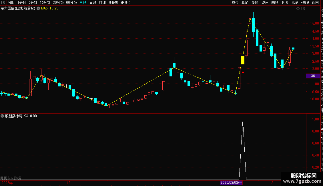Click the 11.36 price marker on axis
Screen dimensions: 323x186
tap(313, 76)
